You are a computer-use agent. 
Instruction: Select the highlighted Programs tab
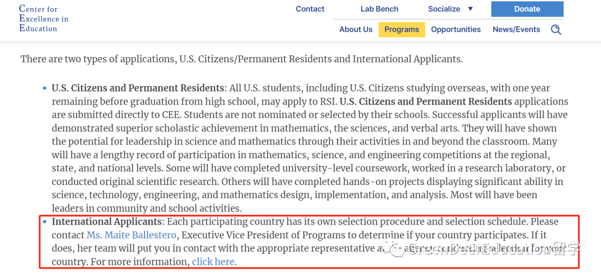[x=401, y=29]
